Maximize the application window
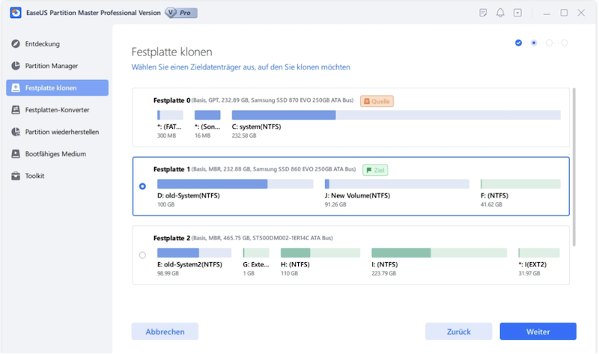 pyautogui.click(x=564, y=13)
